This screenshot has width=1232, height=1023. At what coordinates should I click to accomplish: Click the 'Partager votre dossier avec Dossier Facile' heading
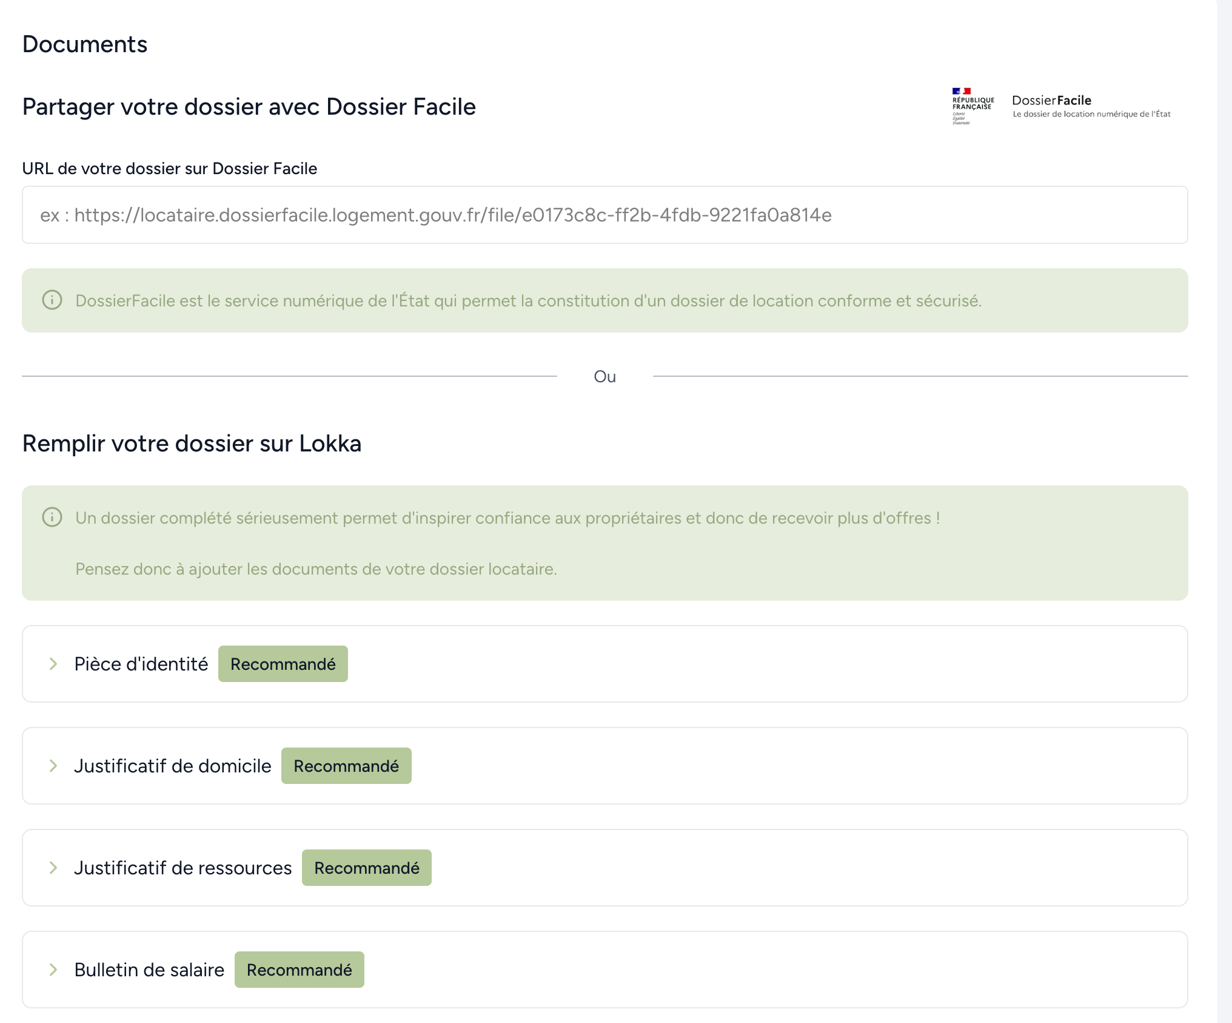tap(249, 107)
